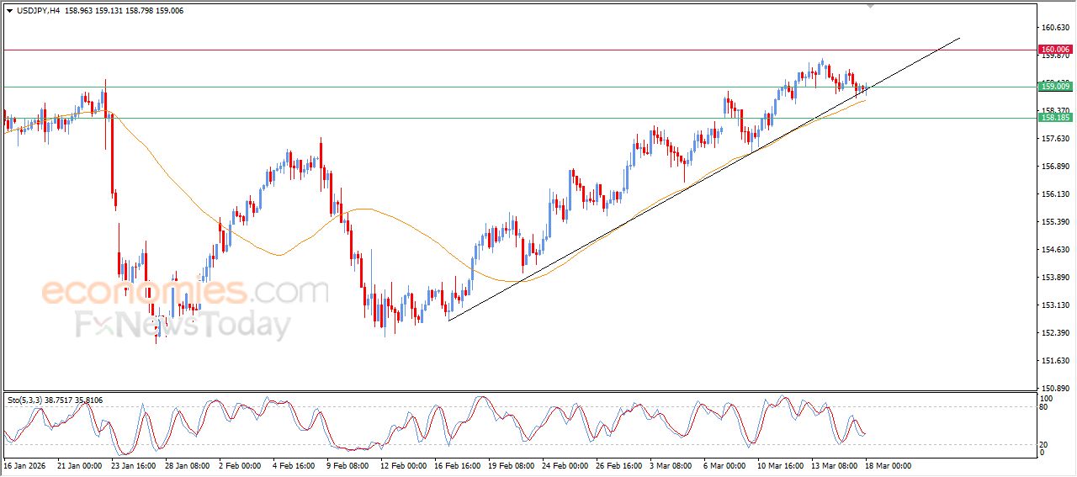1077x477 pixels.
Task: Click the Sto(5,3,3) indicator label
Action: [26, 400]
